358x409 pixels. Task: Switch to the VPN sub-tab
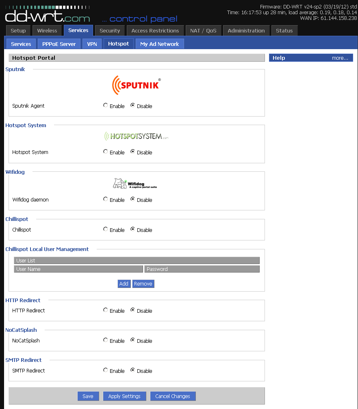coord(92,44)
